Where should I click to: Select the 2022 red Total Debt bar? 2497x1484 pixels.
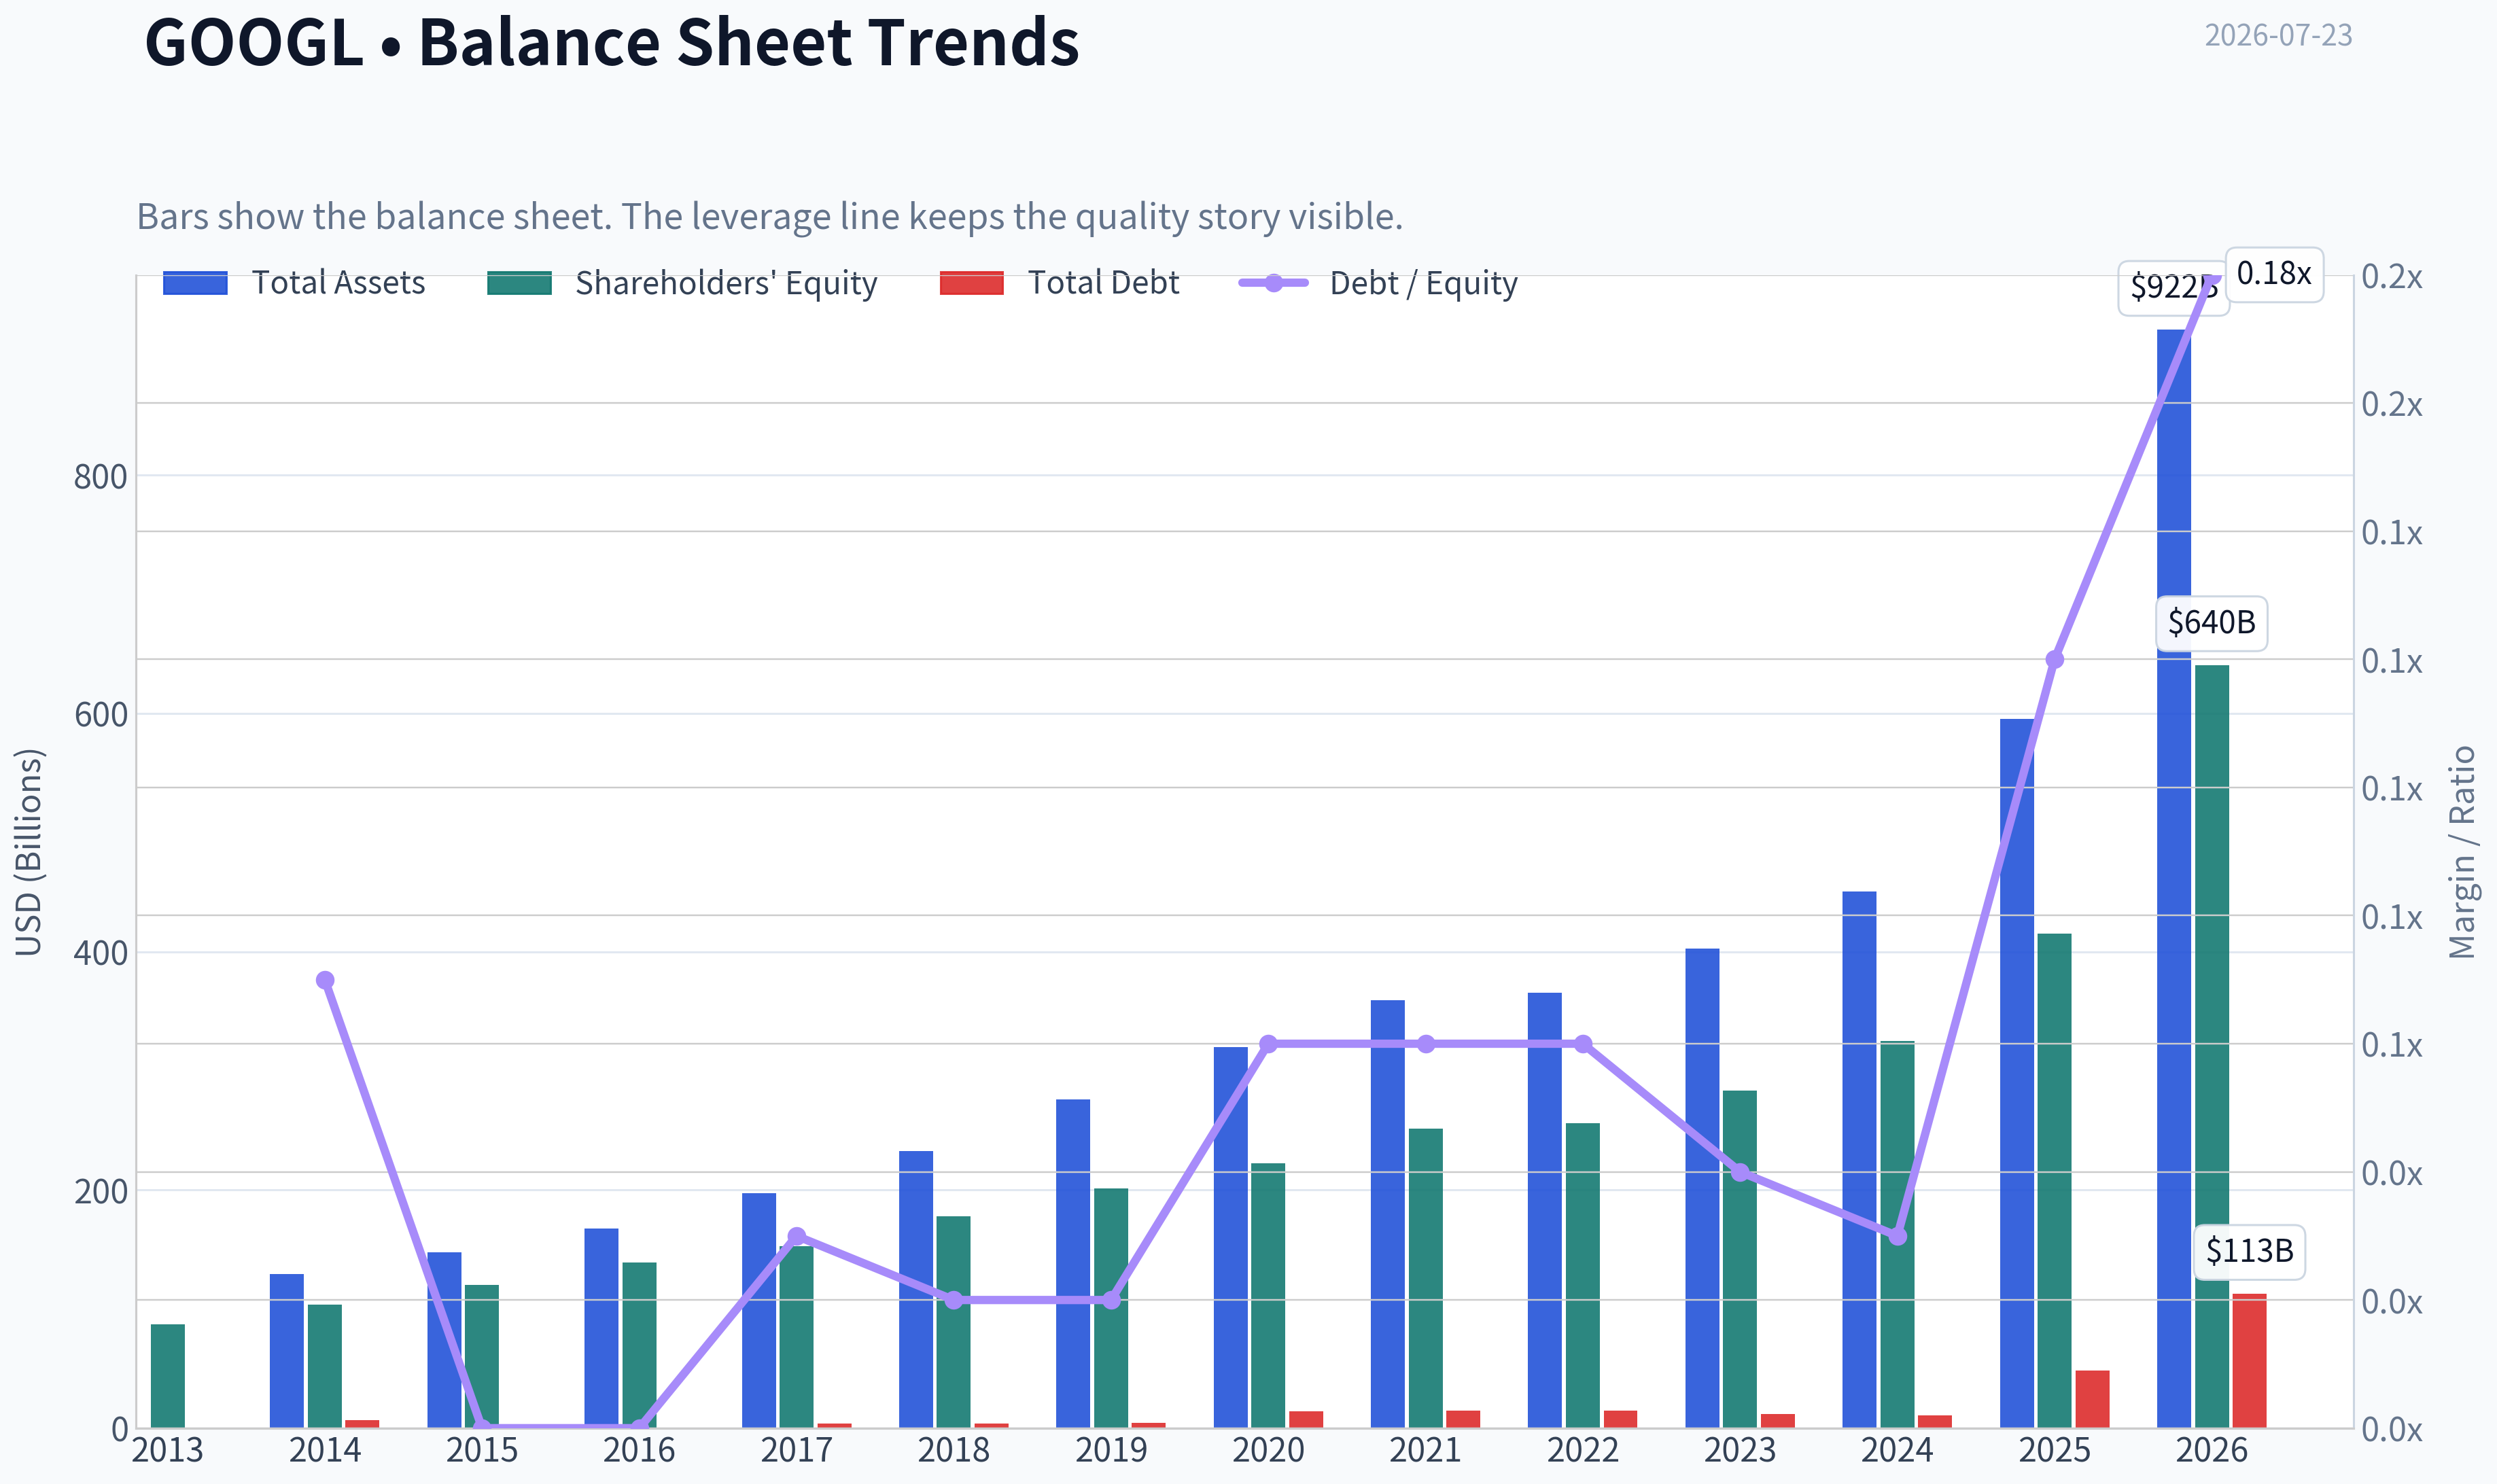point(1620,1419)
